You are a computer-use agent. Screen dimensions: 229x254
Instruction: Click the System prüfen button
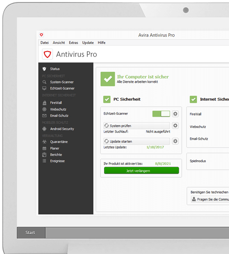137,126
